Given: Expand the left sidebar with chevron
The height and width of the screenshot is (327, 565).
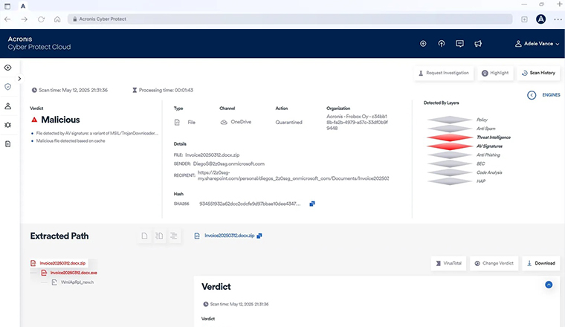Looking at the screenshot, I should pos(19,79).
